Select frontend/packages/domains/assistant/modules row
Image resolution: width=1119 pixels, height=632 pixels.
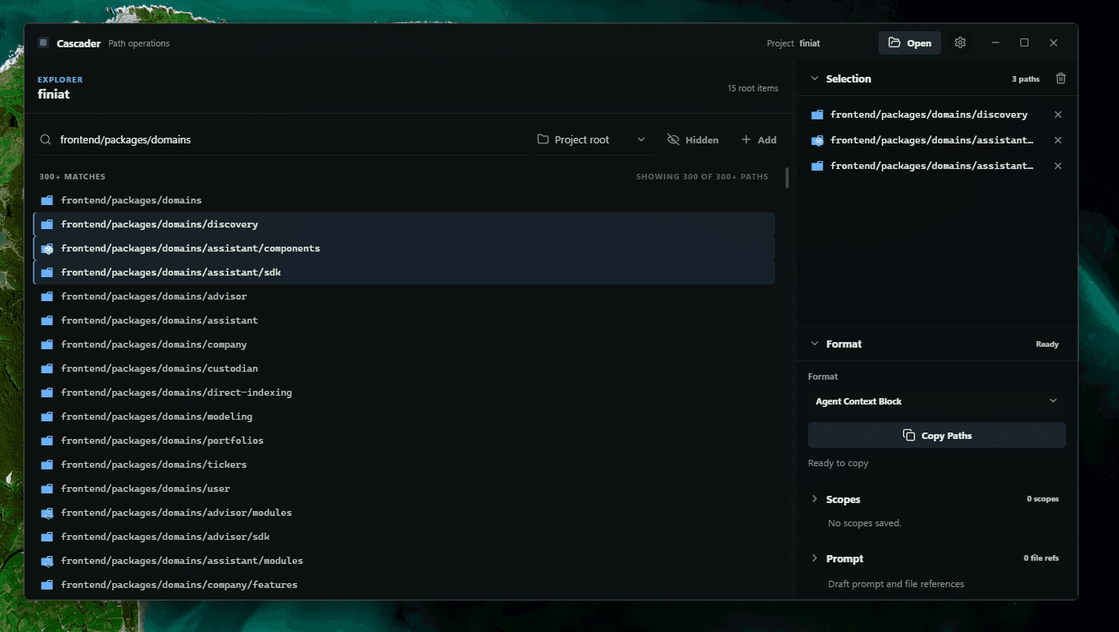coord(404,561)
